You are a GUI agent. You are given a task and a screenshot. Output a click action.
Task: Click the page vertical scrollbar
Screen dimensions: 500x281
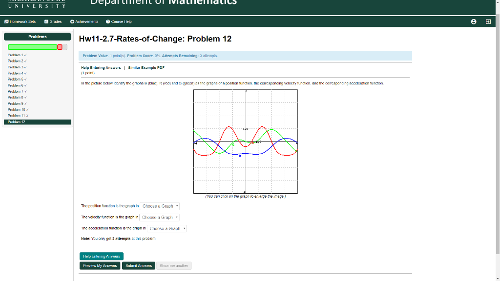[x=498, y=134]
